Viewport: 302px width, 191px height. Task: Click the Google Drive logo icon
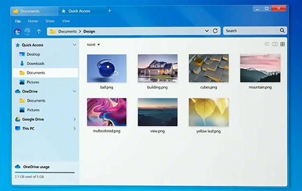[18, 119]
